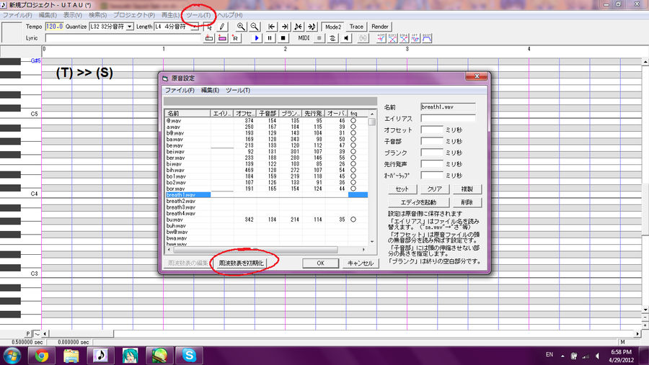Click the zoom in magnifier icon
The height and width of the screenshot is (365, 649).
click(241, 27)
